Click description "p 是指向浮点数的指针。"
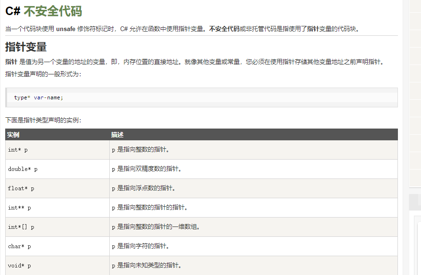This screenshot has width=421, height=275. pos(144,188)
